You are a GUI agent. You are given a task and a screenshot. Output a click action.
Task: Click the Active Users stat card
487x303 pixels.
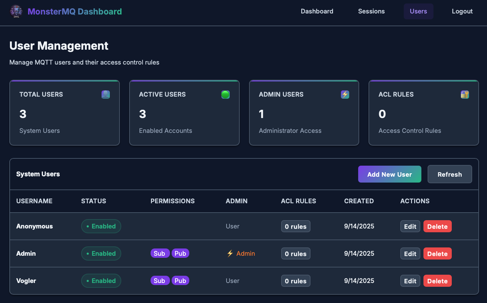point(184,113)
